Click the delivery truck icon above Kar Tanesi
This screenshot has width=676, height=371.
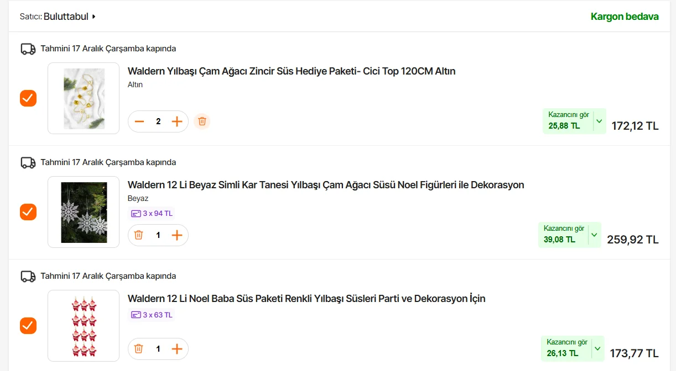tap(28, 162)
